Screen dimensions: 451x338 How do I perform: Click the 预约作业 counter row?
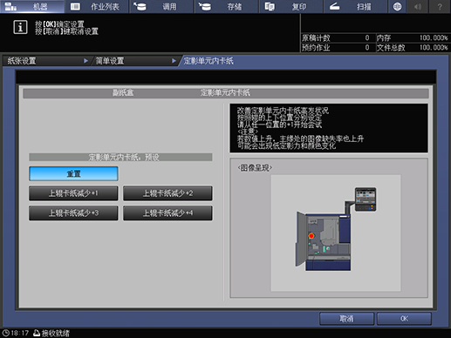click(x=338, y=48)
